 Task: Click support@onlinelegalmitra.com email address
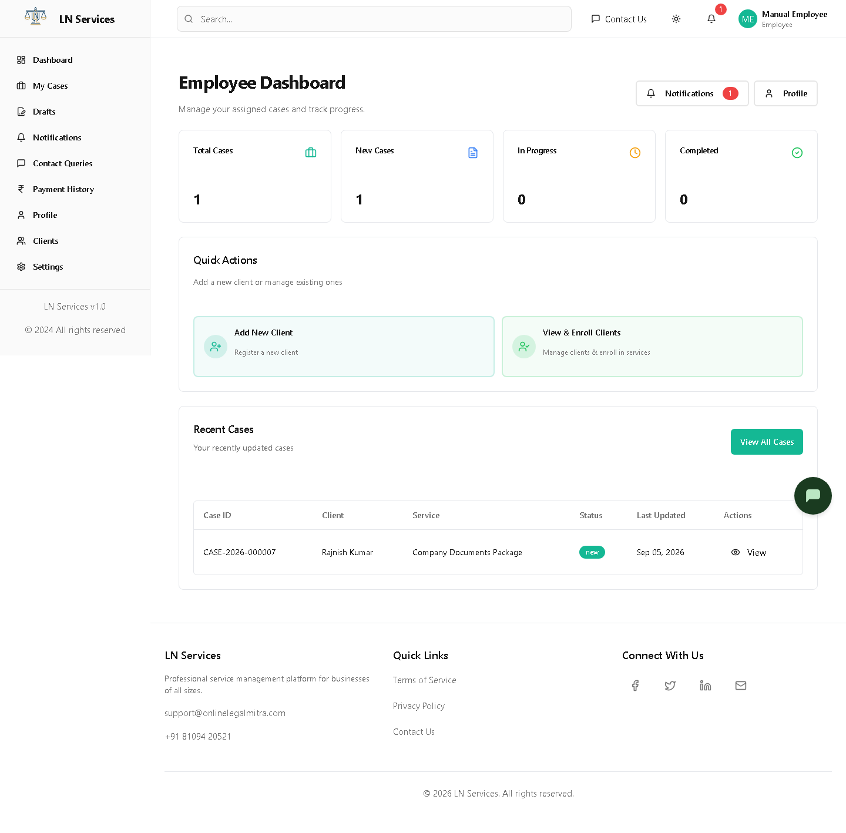click(225, 713)
